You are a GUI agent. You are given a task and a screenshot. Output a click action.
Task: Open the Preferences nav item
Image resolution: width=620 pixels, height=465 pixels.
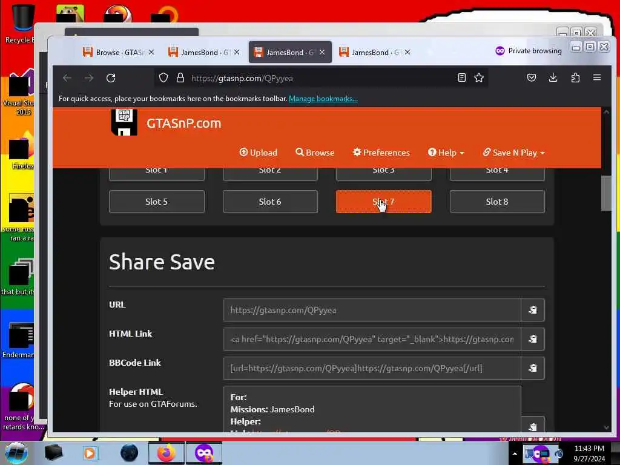click(381, 153)
